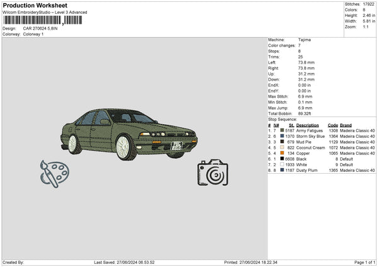Click the N# column header
The image size is (378, 267).
click(x=276, y=125)
